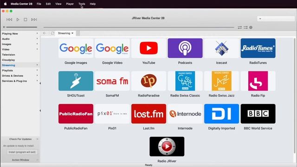Viewport: 297px width, 167px height.
Task: Adjust the volume slider
Action: click(x=22, y=27)
